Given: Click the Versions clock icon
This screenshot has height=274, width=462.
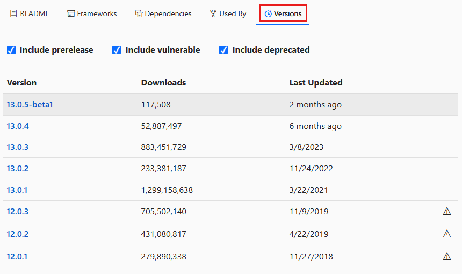Looking at the screenshot, I should click(x=268, y=13).
